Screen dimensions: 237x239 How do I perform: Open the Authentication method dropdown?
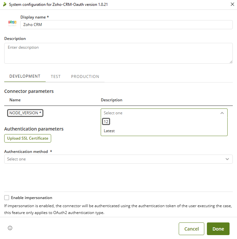point(119,159)
